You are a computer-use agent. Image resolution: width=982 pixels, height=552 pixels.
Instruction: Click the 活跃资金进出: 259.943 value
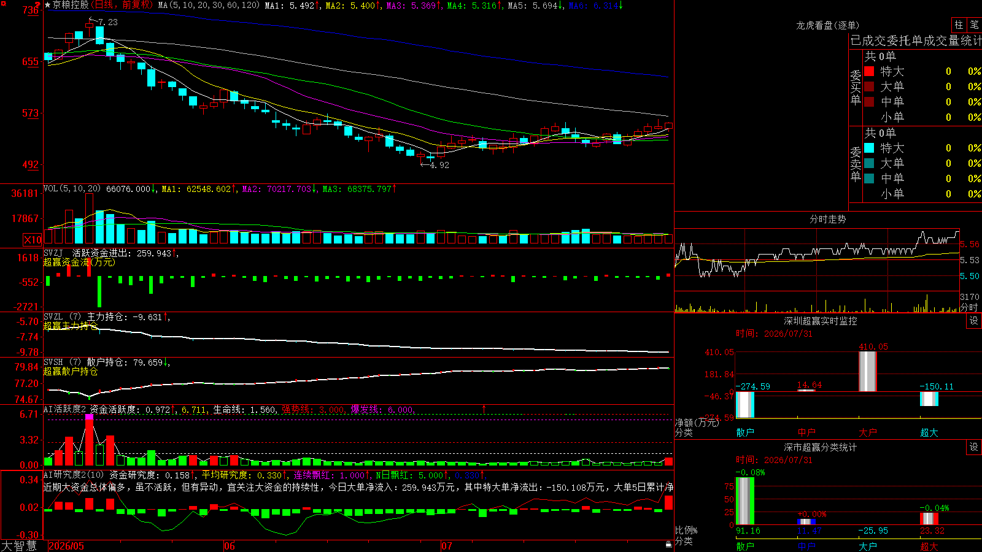(122, 253)
